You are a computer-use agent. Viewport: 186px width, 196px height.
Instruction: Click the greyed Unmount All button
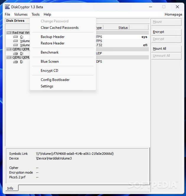click(x=166, y=56)
